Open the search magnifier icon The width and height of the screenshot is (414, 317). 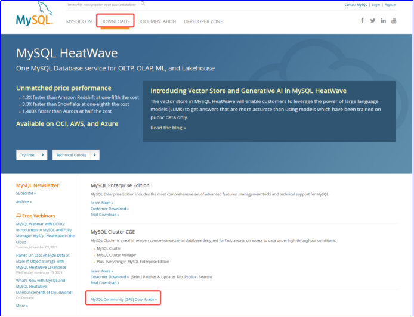coord(143,4)
